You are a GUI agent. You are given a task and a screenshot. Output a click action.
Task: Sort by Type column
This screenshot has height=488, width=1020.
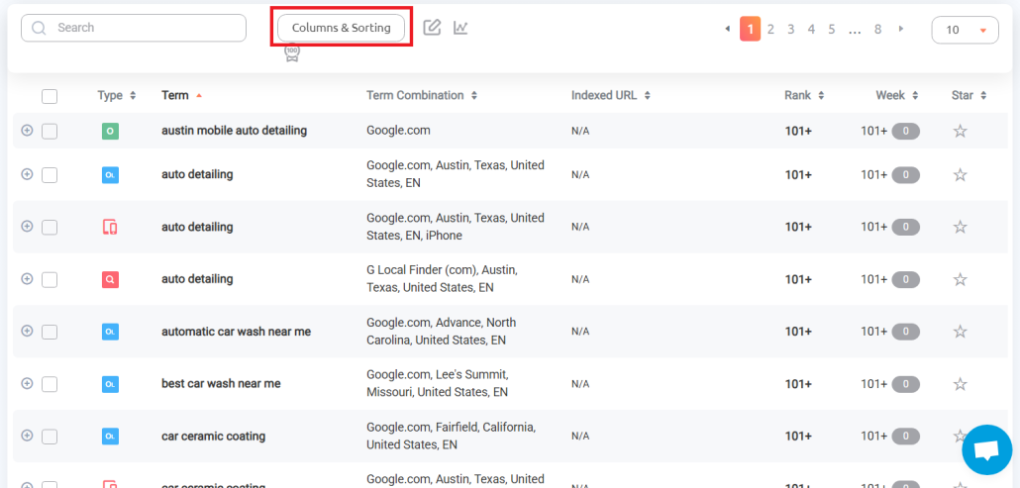tap(117, 95)
